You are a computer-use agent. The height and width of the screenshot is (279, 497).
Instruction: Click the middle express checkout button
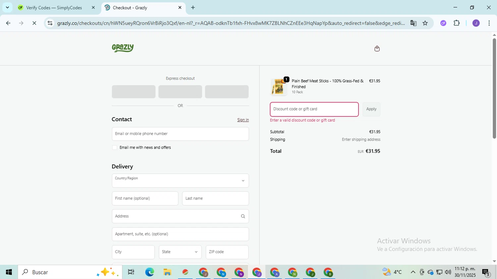(x=180, y=92)
